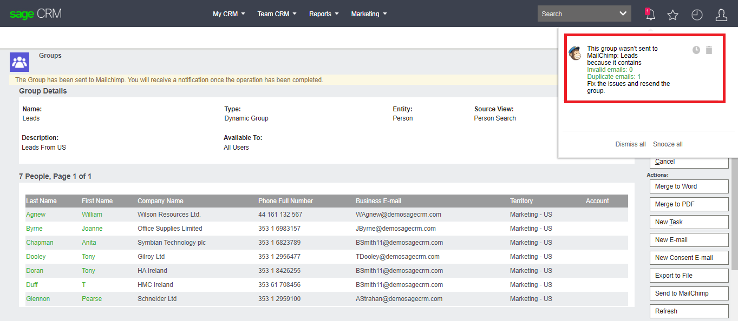Viewport: 738px width, 321px height.
Task: Open the Pearse first name link
Action: pos(92,299)
